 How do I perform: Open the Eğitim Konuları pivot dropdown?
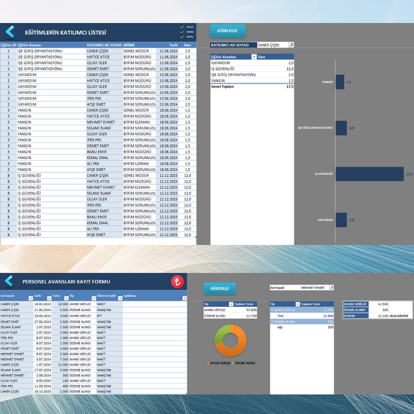254,57
